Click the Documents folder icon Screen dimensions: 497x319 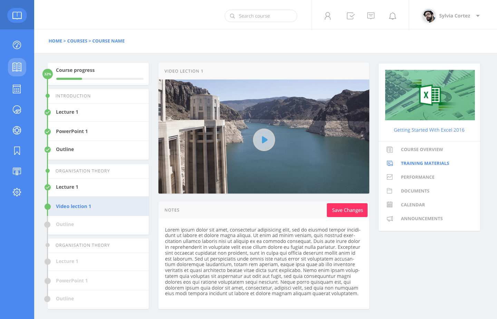coord(390,191)
